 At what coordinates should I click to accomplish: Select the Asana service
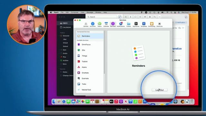coord(90,67)
